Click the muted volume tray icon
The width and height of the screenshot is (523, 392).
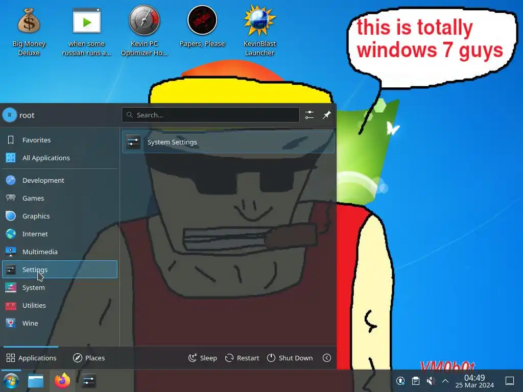tap(431, 381)
